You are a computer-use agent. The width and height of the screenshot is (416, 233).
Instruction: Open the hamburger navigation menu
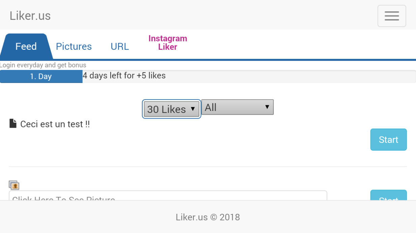(391, 16)
